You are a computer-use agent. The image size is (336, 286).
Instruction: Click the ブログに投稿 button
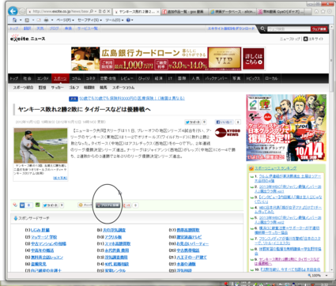click(x=108, y=205)
